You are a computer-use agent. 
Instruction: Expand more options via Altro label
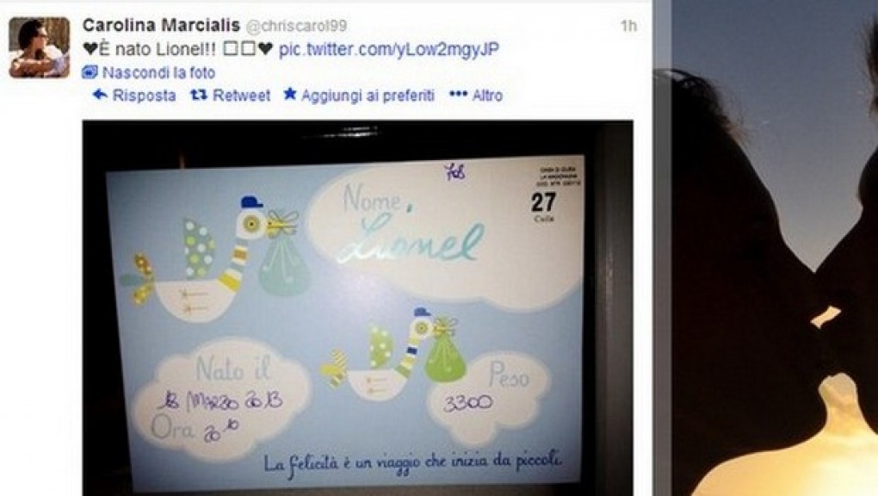tap(487, 96)
